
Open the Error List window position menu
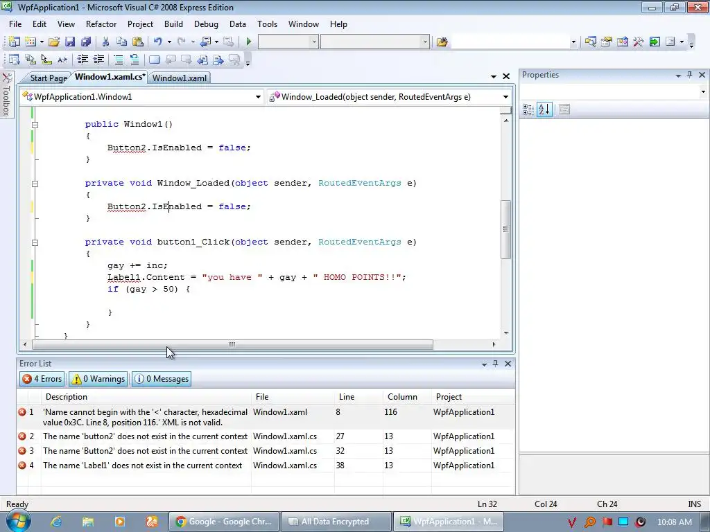(x=484, y=364)
